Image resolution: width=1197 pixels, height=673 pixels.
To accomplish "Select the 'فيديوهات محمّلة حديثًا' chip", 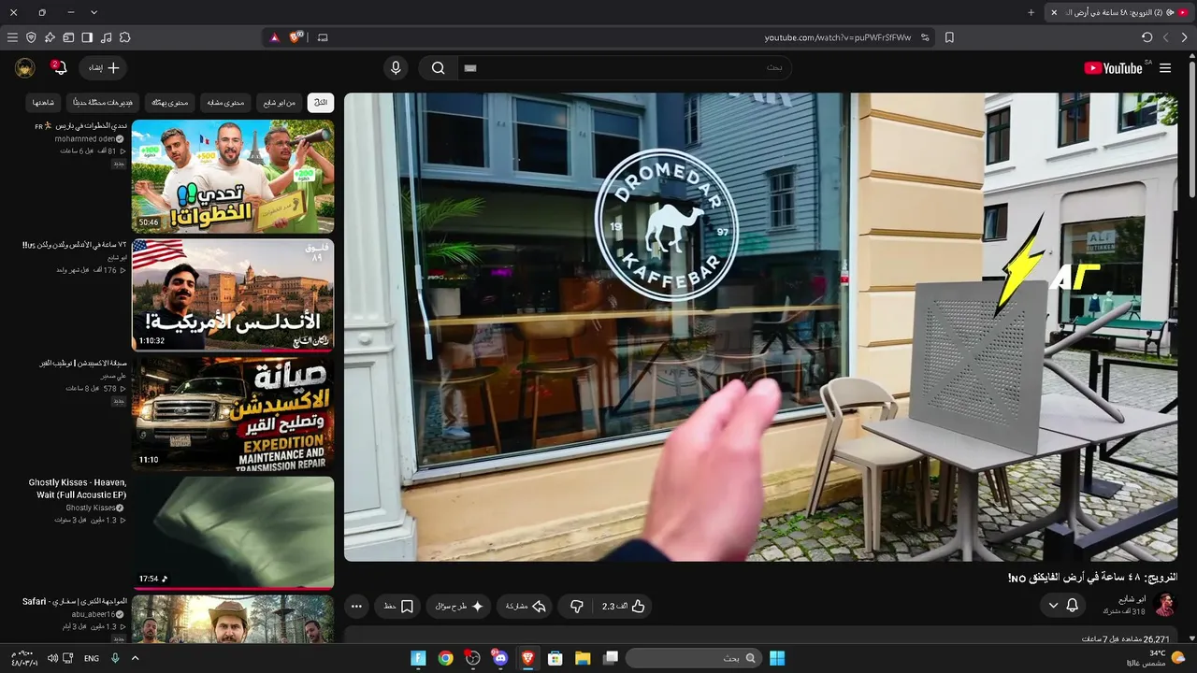I will tap(103, 102).
